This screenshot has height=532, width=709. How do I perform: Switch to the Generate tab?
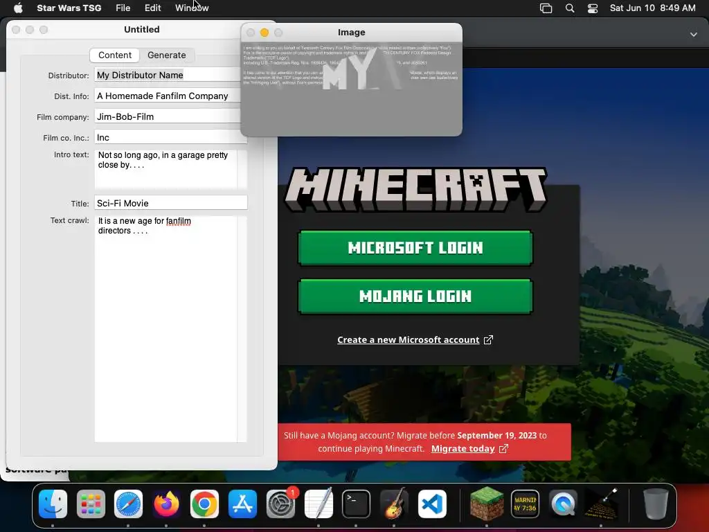pos(166,55)
